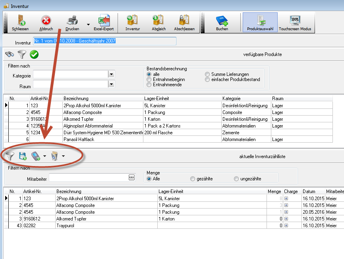Choose Summe Lieferungen radio option

click(207, 74)
